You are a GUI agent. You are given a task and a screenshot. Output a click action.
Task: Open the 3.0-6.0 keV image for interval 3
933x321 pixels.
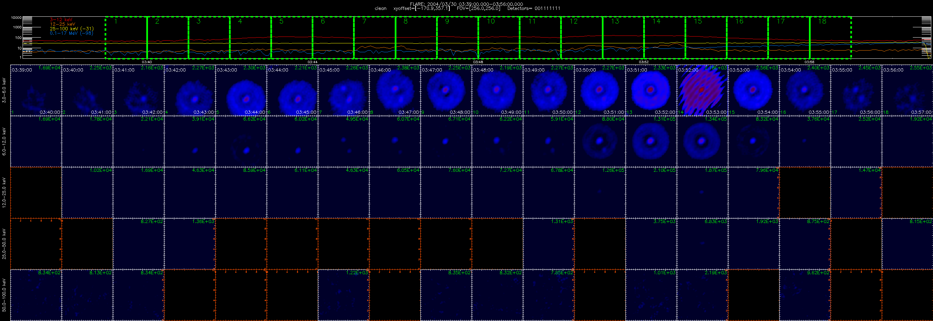138,90
